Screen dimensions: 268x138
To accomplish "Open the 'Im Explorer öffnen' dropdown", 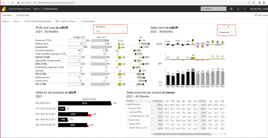I will 66,21.
